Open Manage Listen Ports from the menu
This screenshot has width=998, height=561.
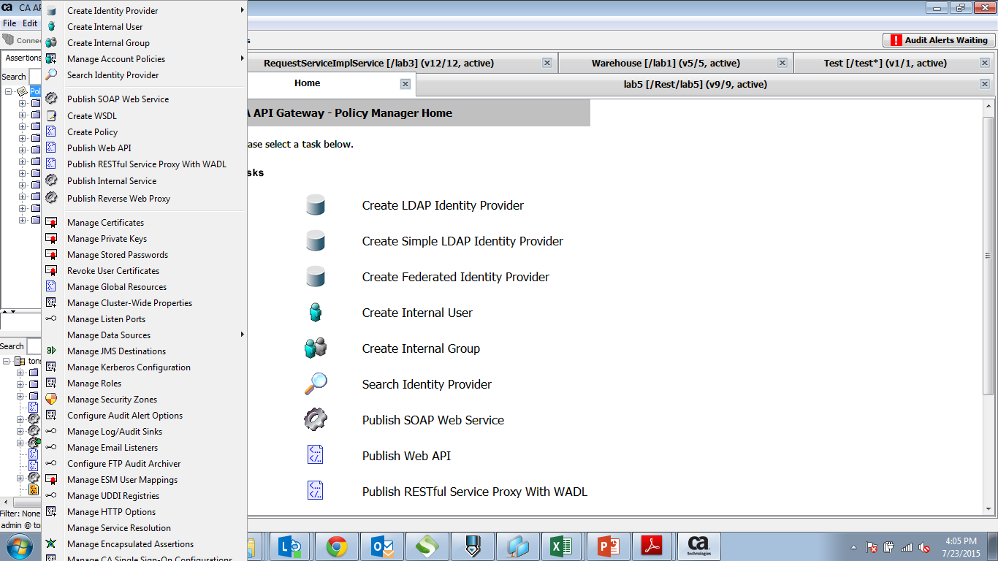145,319
